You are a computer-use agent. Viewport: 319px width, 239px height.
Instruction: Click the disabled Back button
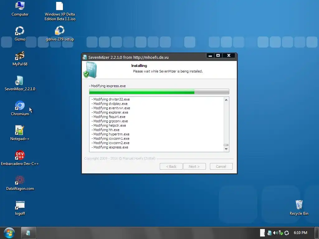[171, 166]
